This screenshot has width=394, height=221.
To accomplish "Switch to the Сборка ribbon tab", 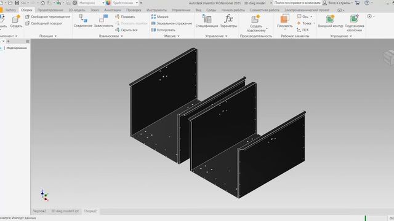I will (26, 10).
